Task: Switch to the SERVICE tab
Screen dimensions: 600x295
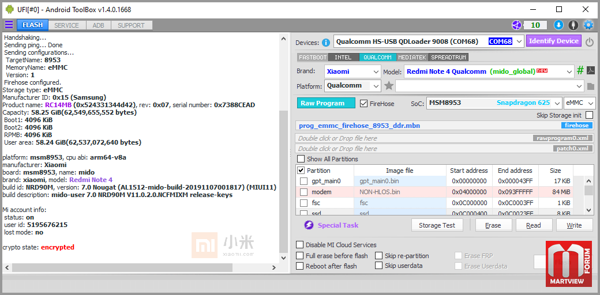Action: (x=66, y=25)
